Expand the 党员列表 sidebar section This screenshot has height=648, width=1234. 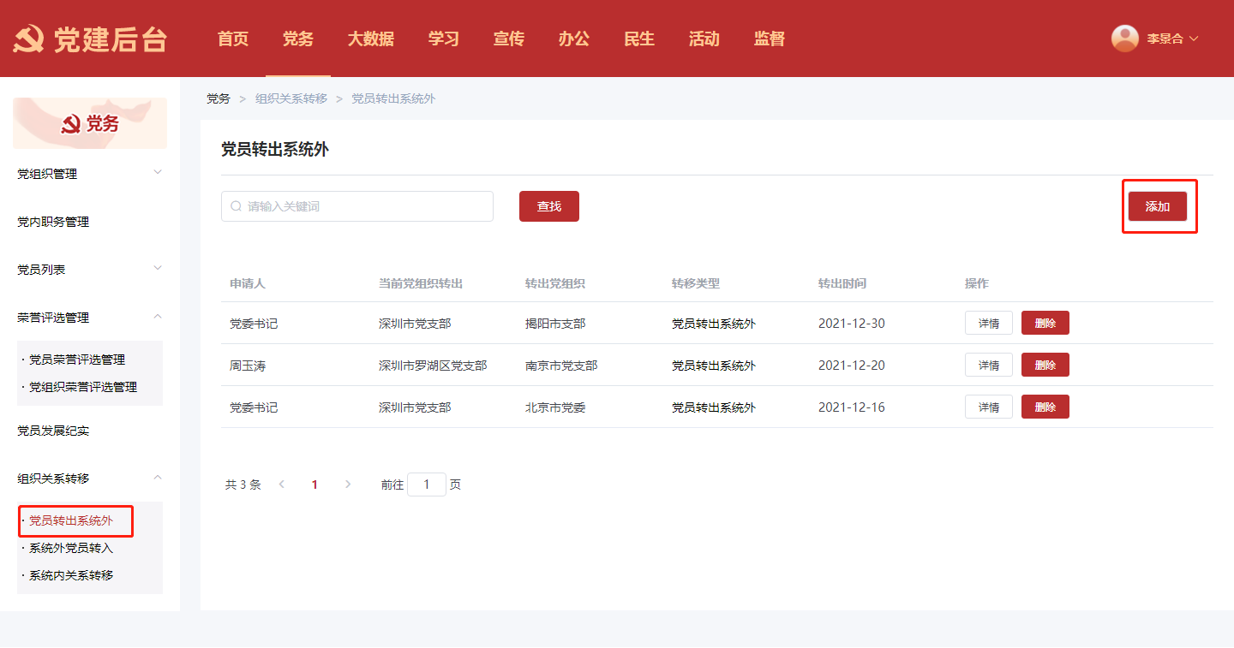(157, 269)
